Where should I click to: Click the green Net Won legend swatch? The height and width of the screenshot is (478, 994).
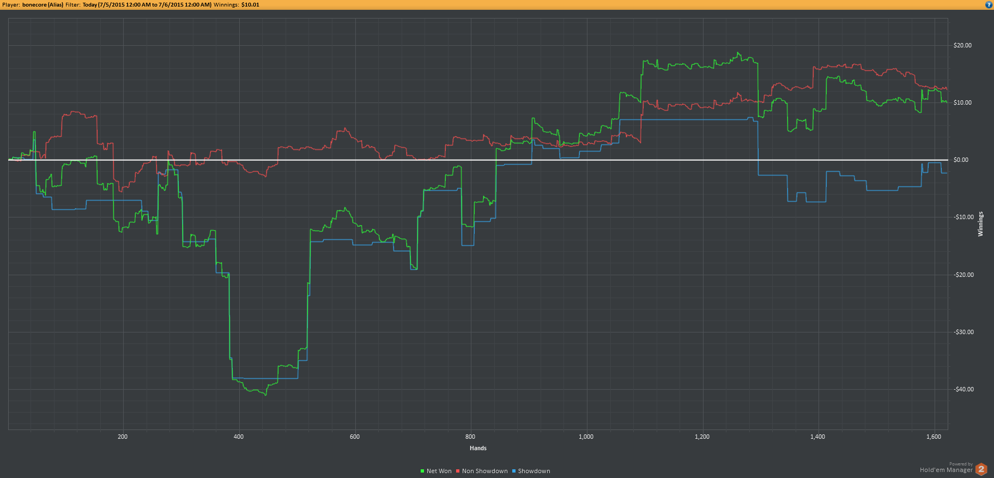[422, 471]
